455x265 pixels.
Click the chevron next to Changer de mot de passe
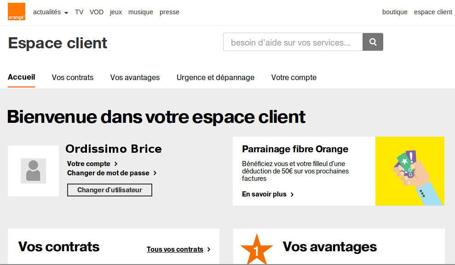(155, 173)
